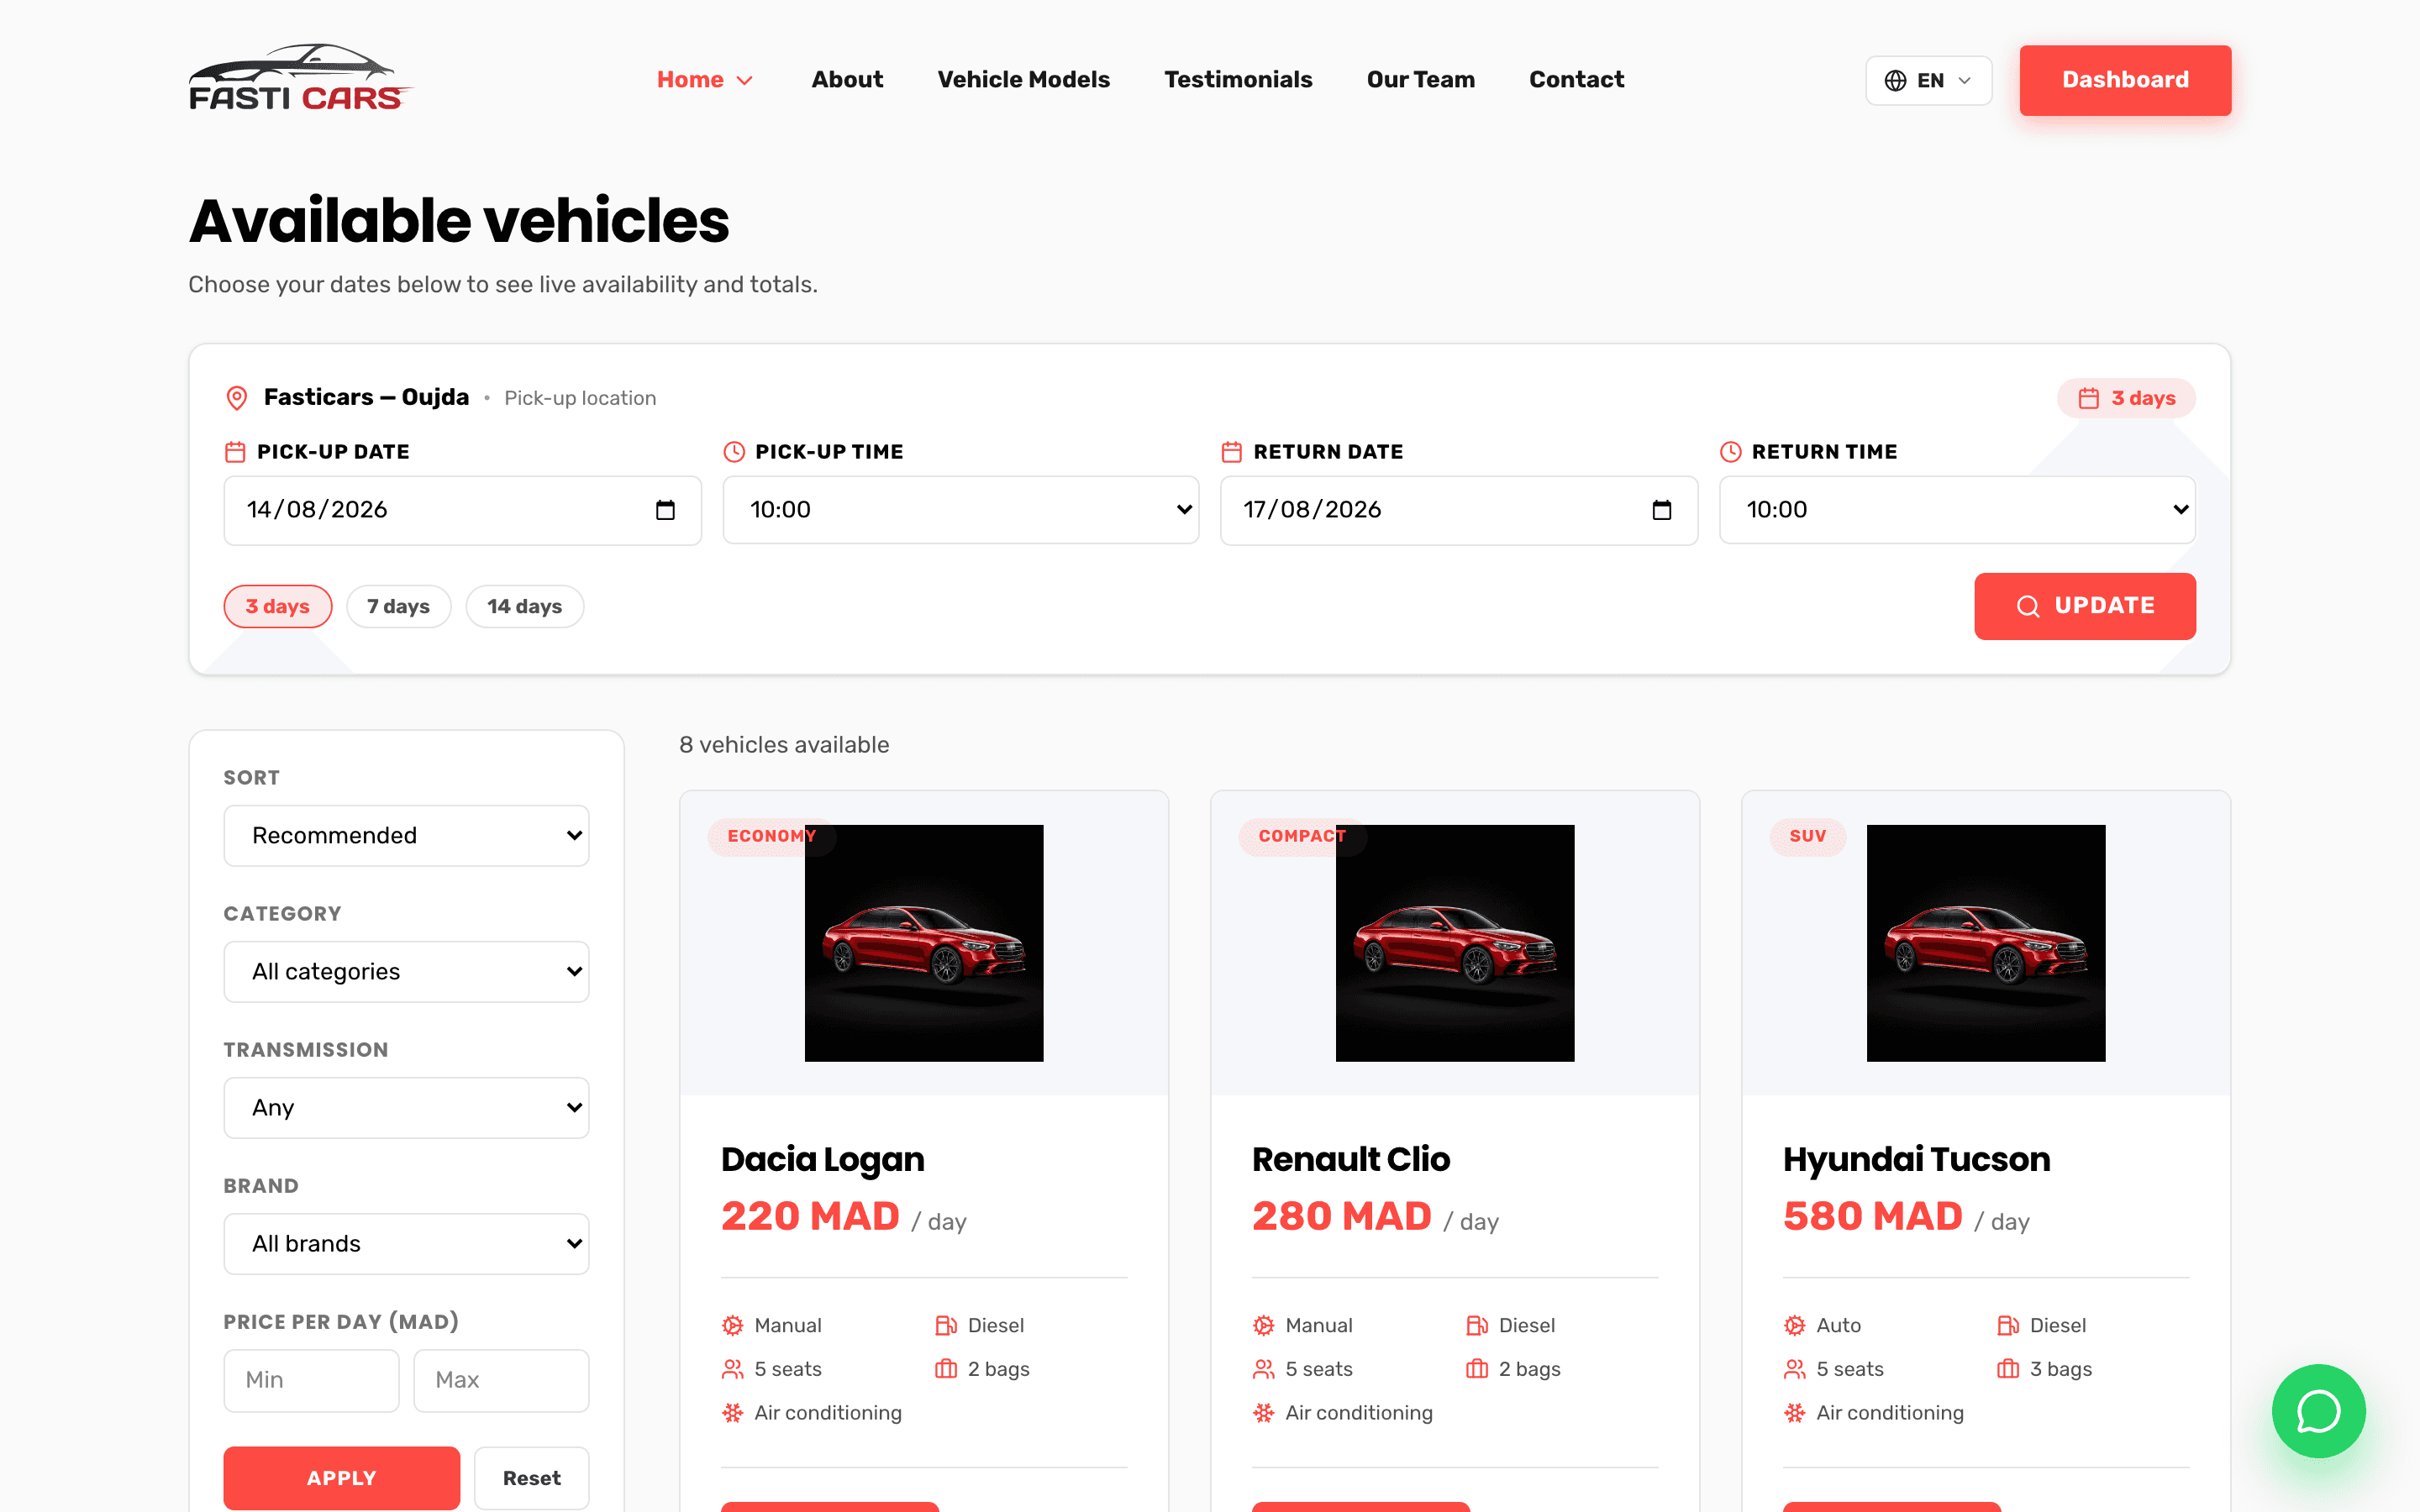Image resolution: width=2420 pixels, height=1512 pixels.
Task: Open the green chat bubble widget
Action: click(x=2318, y=1411)
